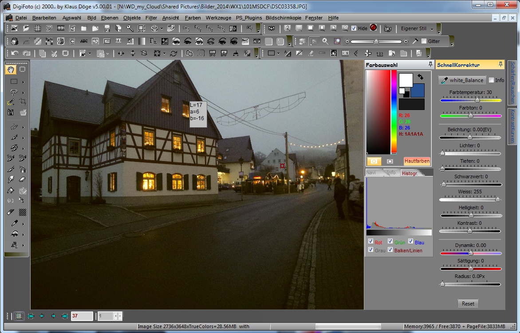Click the printer icon in toolbar

point(154,28)
